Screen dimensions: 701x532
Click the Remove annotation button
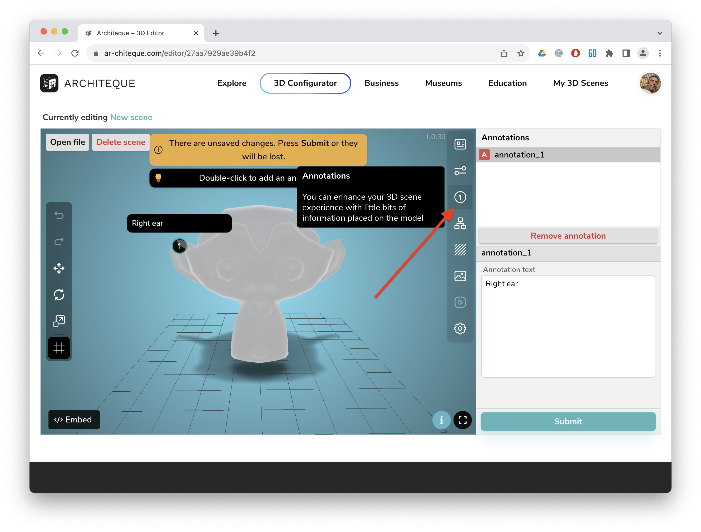[568, 236]
